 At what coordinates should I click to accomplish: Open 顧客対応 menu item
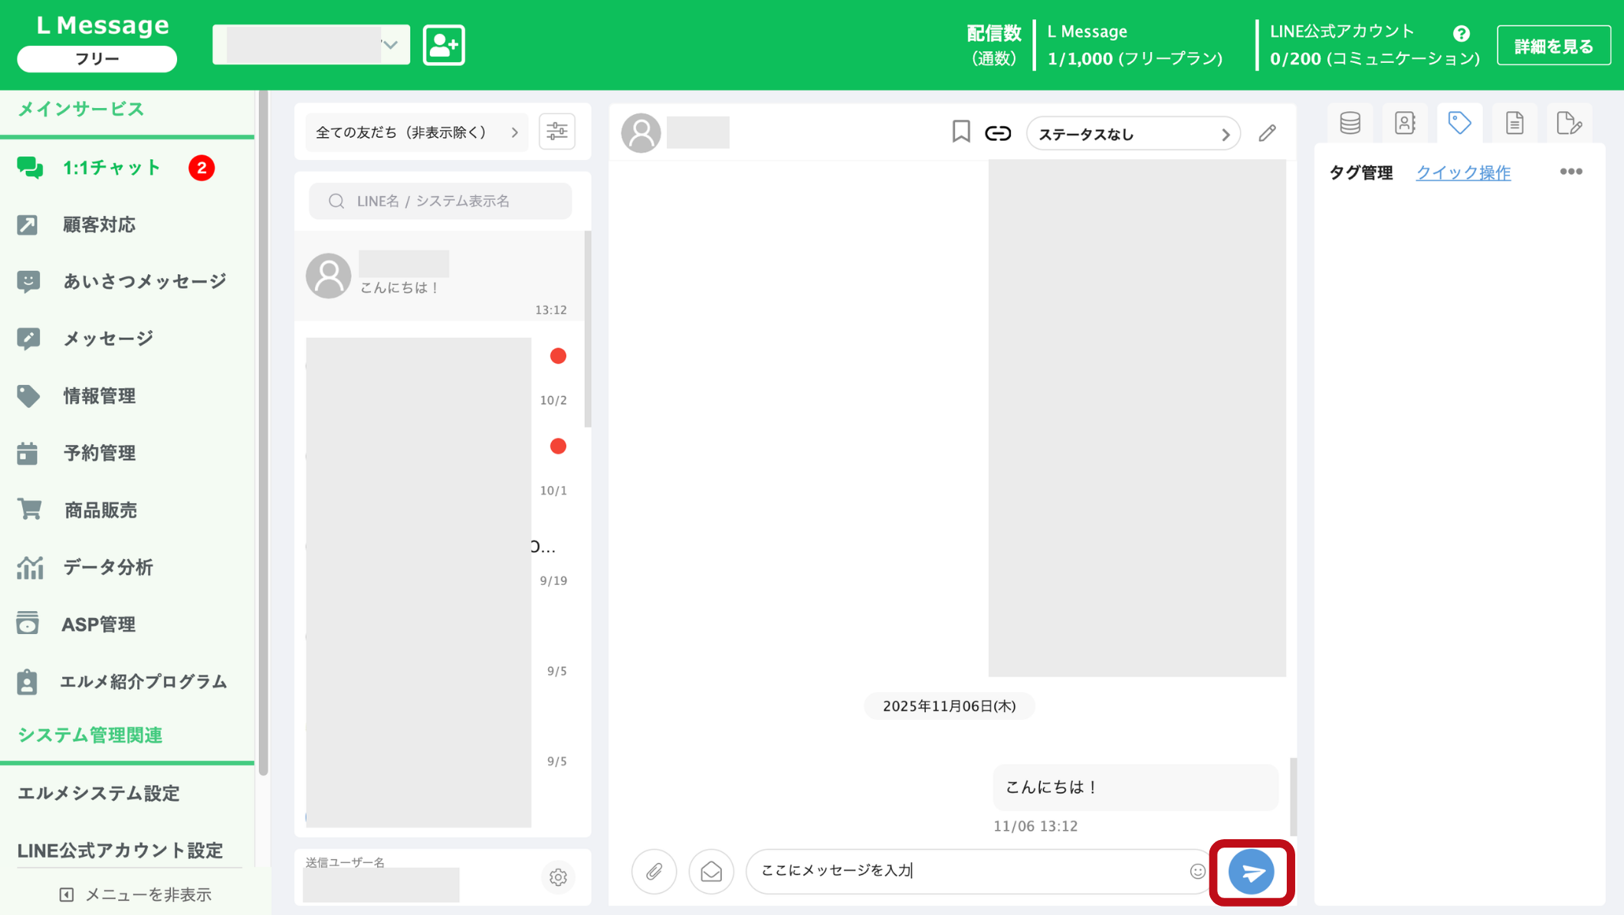click(x=99, y=225)
